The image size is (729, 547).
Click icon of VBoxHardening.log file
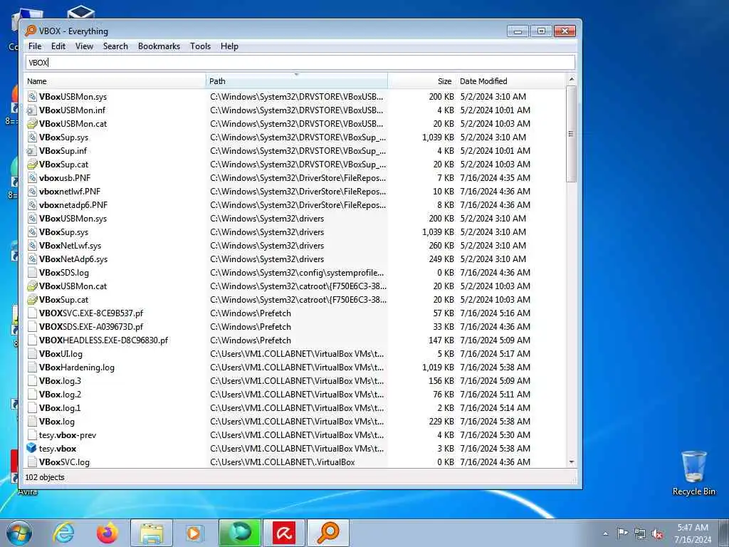31,368
